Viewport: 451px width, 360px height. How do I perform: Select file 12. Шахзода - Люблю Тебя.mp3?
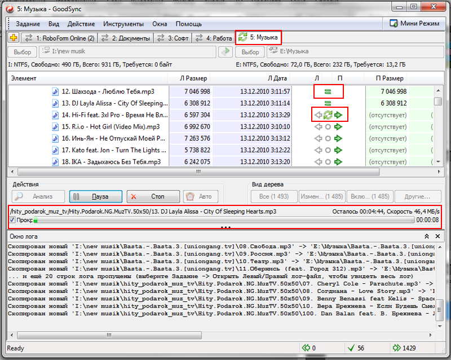click(108, 91)
